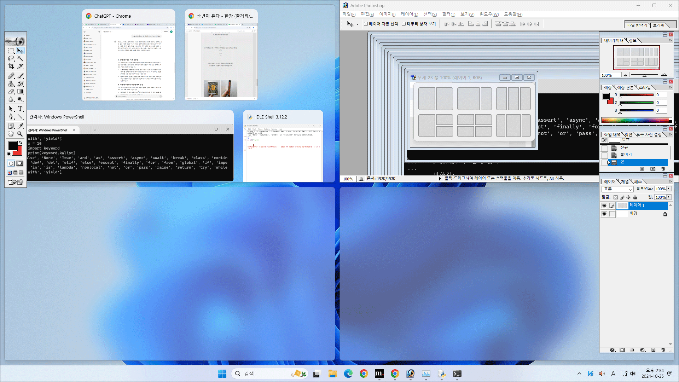
Task: Select the Zoom magnifier tool
Action: click(x=21, y=134)
